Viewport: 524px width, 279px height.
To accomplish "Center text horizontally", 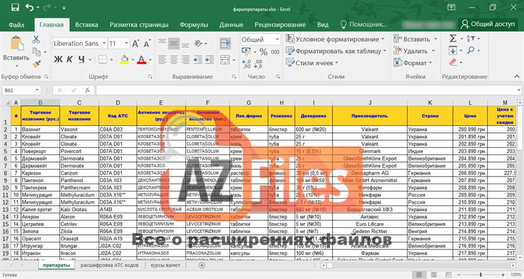I will pos(174,59).
